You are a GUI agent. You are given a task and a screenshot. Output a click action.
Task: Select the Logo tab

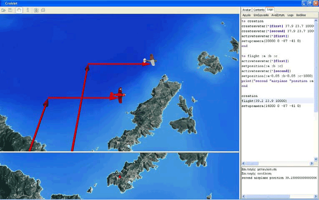270,10
